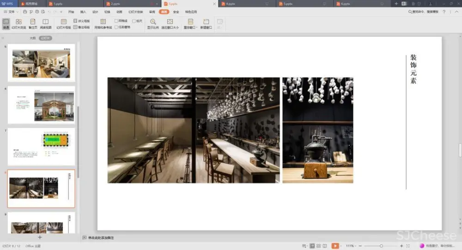This screenshot has width=462, height=250.
Task: Enable the Gridlines (网格线) checkbox
Action: [116, 21]
